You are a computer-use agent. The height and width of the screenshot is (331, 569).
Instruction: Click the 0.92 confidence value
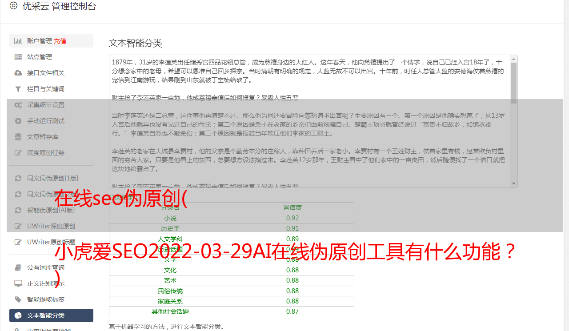[293, 218]
